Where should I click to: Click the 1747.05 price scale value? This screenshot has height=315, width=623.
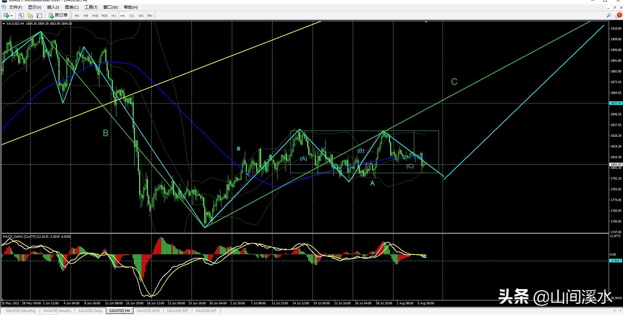click(x=616, y=232)
